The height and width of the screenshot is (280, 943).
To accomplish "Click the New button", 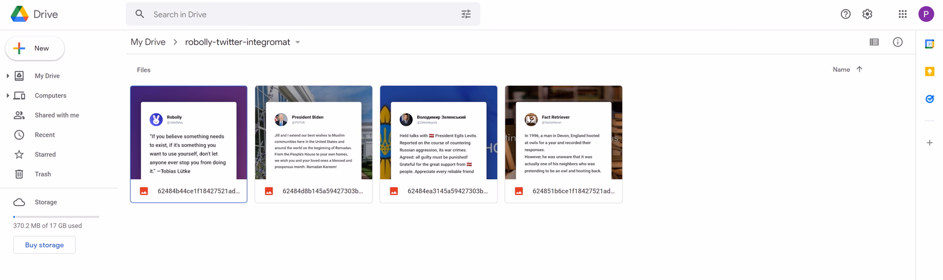I will tap(35, 49).
